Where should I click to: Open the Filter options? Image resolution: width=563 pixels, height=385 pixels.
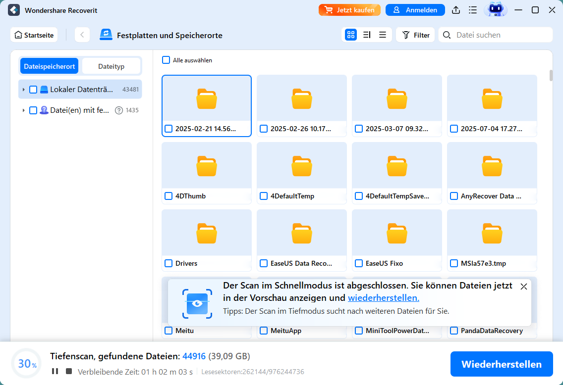(x=415, y=35)
